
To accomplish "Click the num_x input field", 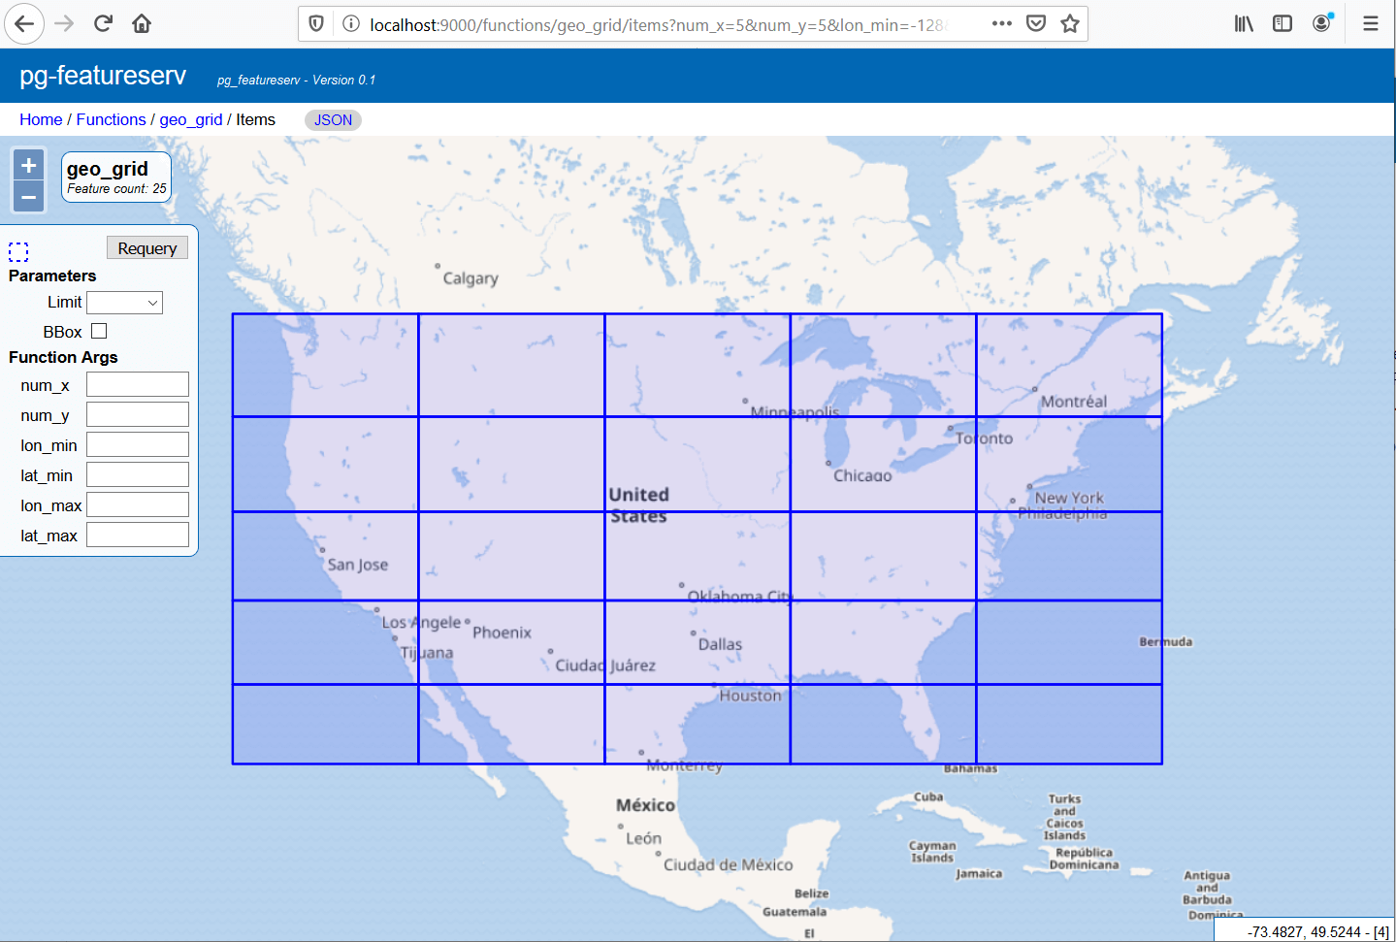I will tap(138, 385).
